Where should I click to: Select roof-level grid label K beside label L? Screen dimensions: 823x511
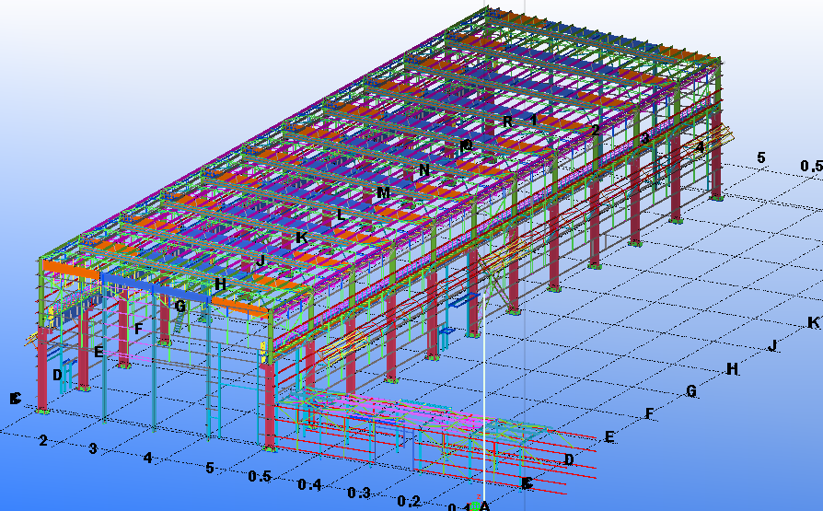point(301,238)
